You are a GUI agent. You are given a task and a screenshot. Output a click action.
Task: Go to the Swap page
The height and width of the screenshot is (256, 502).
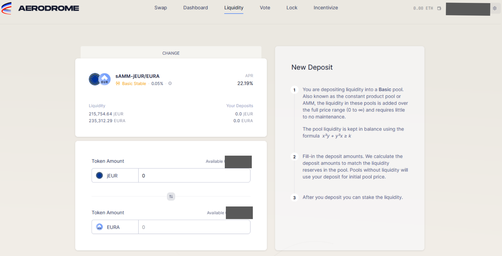pyautogui.click(x=161, y=8)
